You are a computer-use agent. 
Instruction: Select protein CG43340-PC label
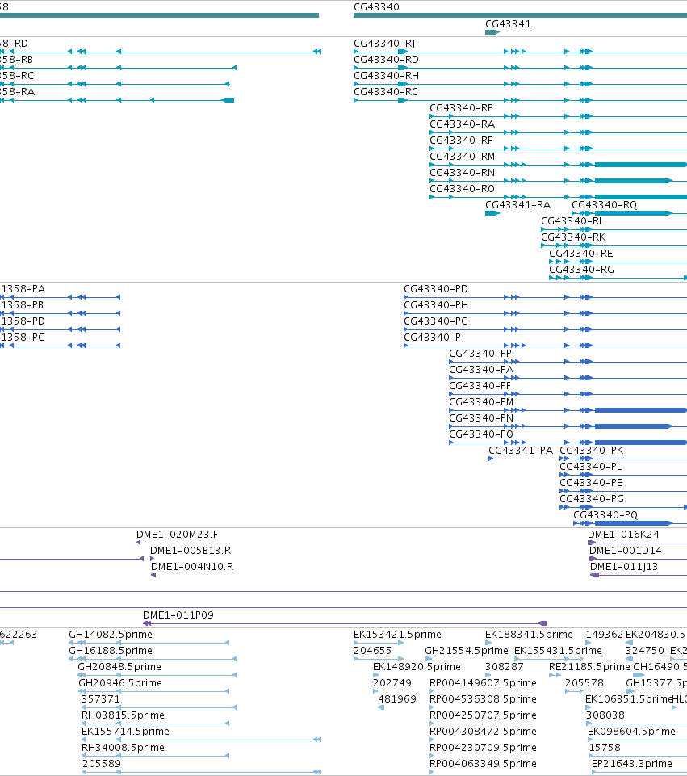(435, 321)
